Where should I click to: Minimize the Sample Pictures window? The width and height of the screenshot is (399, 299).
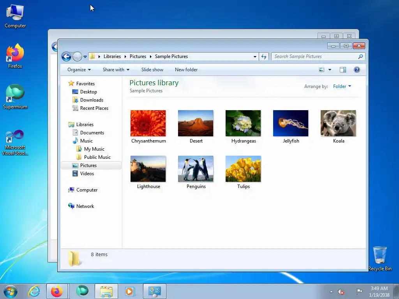pyautogui.click(x=333, y=46)
